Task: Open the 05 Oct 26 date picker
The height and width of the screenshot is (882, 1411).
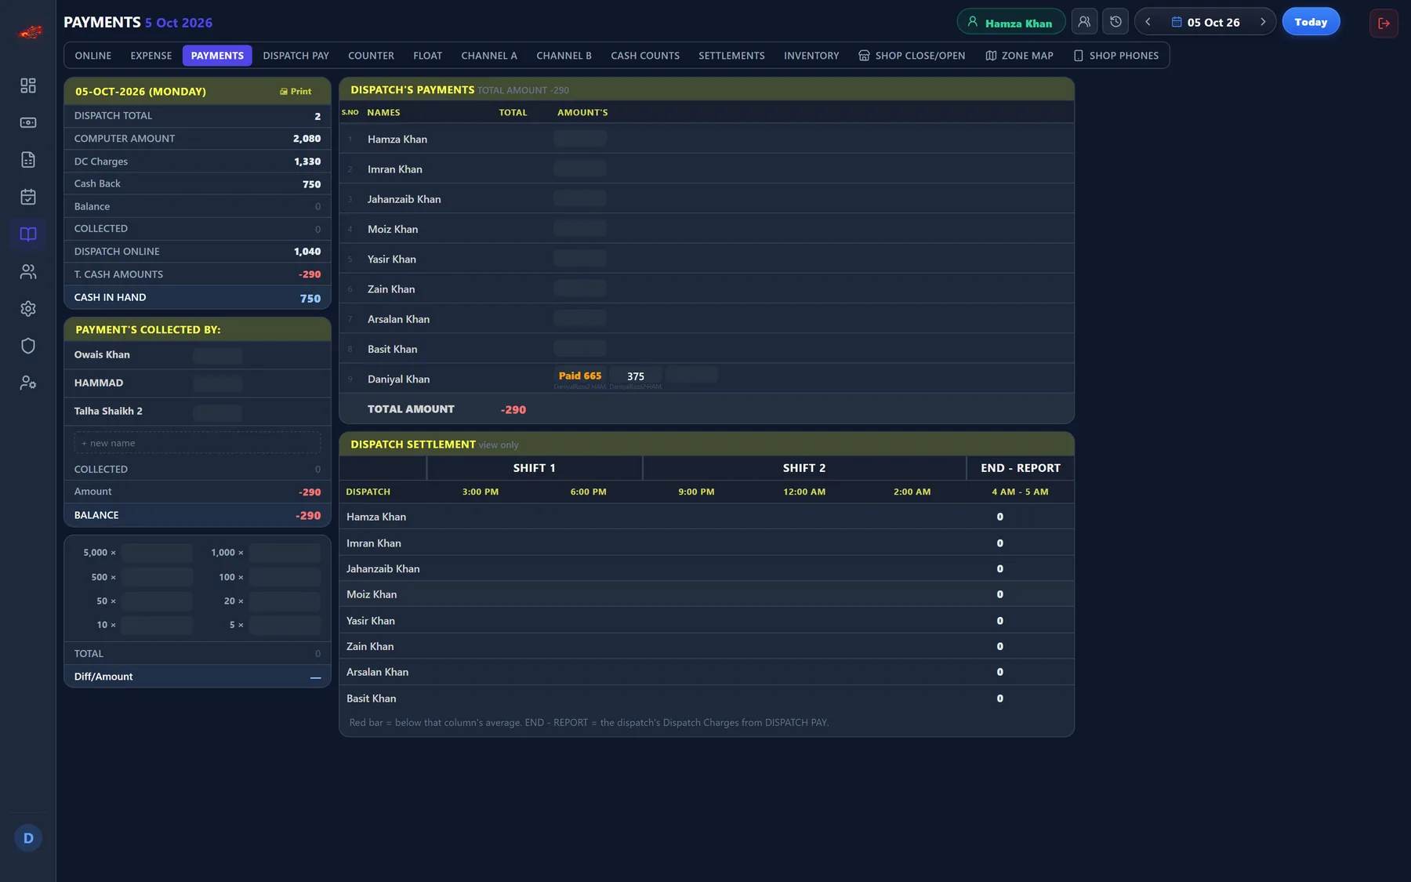Action: coord(1206,22)
